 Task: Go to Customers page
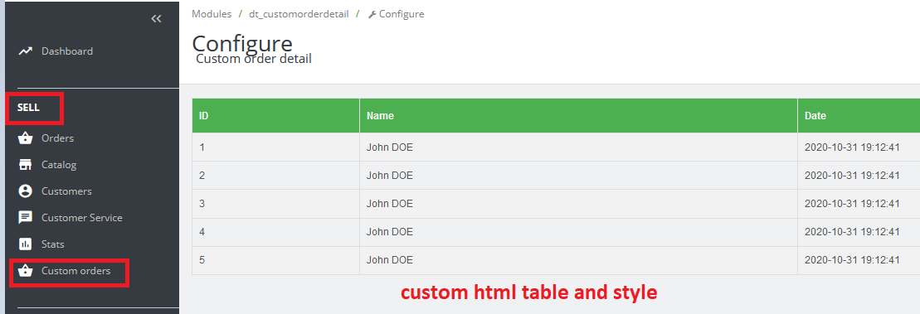(x=66, y=191)
